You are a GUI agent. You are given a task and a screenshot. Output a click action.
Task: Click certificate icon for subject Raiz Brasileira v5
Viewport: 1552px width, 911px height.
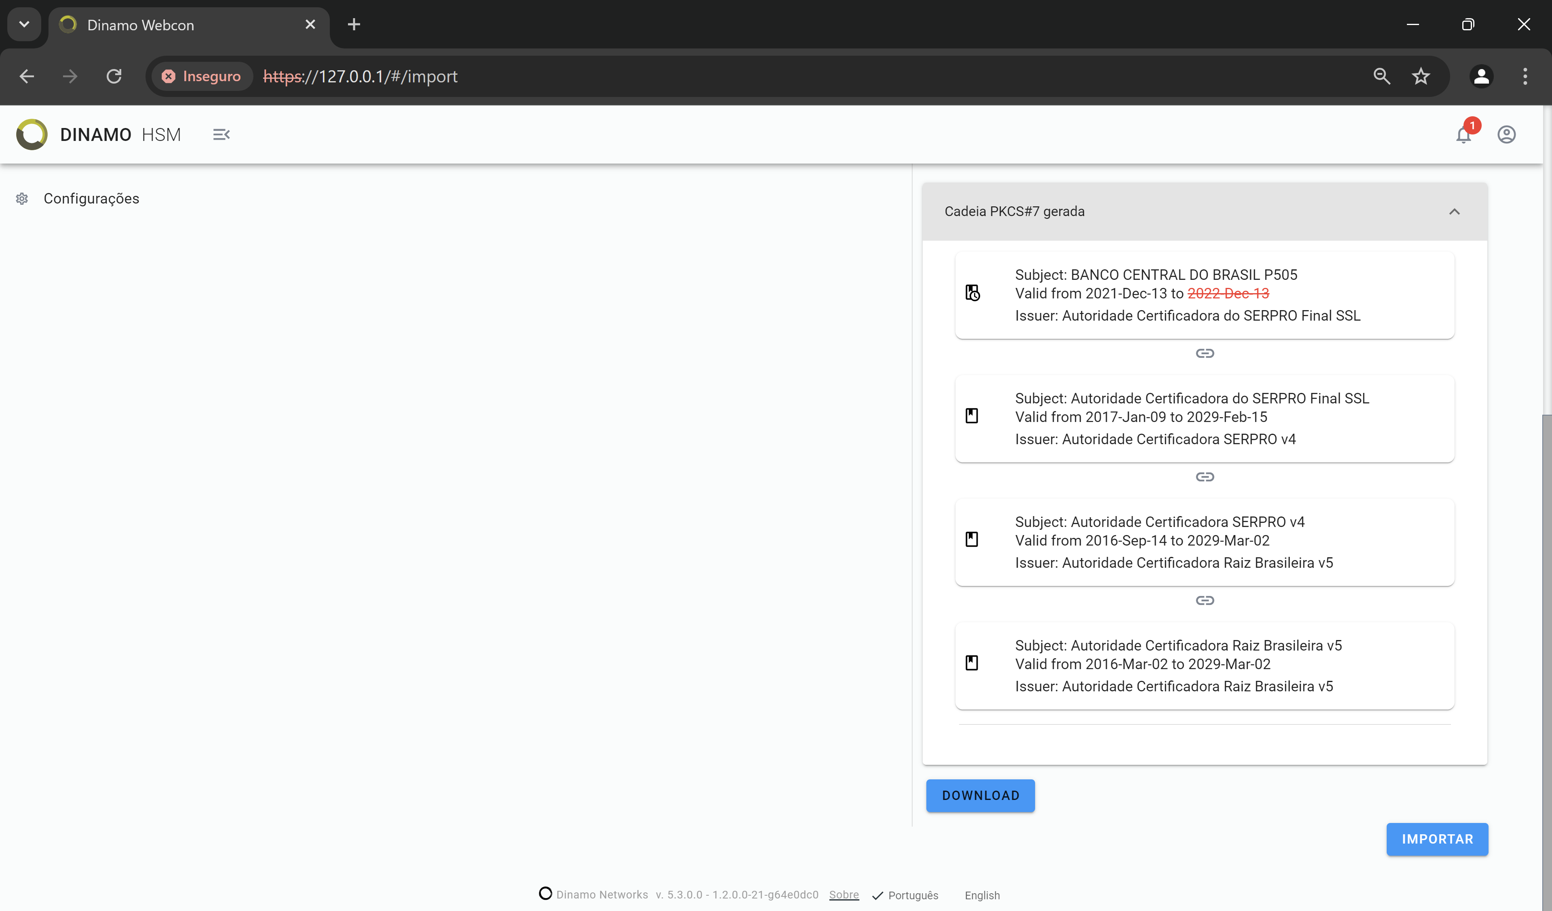(x=972, y=663)
